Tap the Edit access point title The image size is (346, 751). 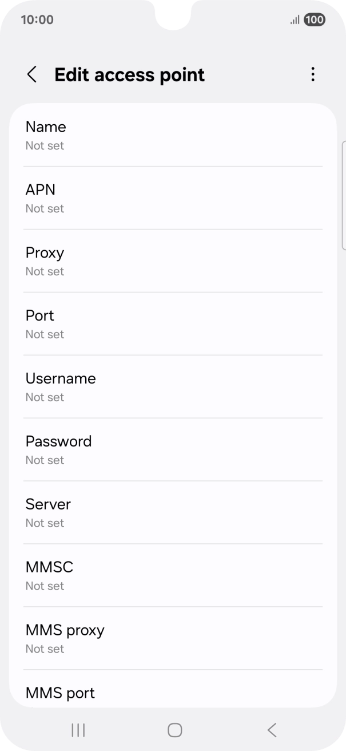pyautogui.click(x=129, y=74)
